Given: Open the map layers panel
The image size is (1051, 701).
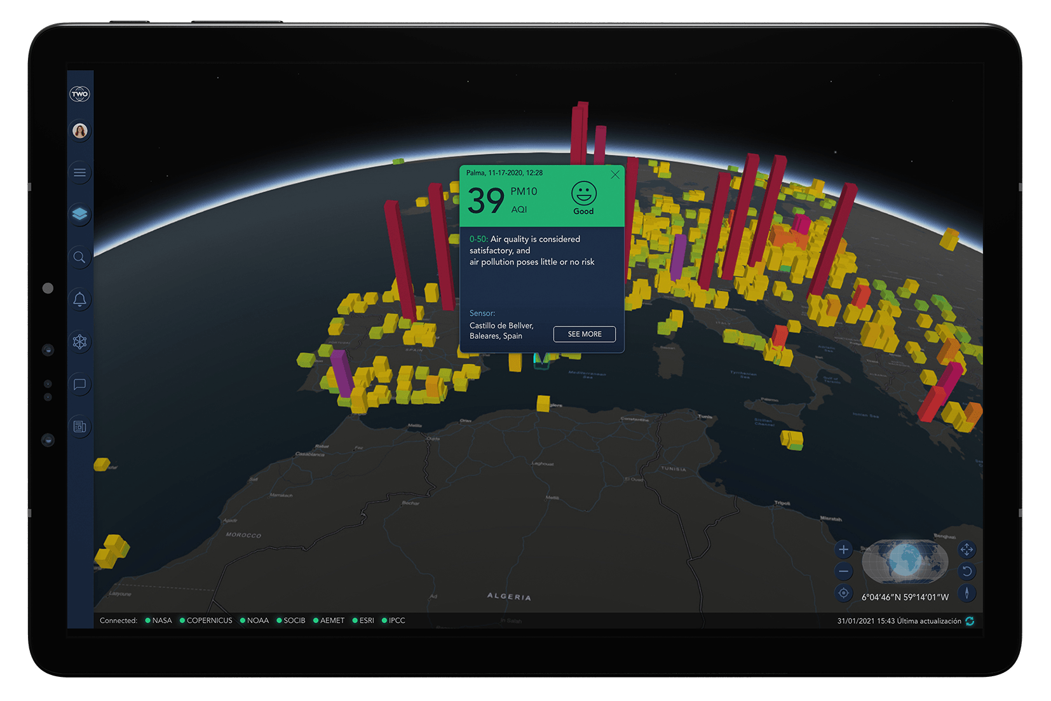Looking at the screenshot, I should (79, 214).
